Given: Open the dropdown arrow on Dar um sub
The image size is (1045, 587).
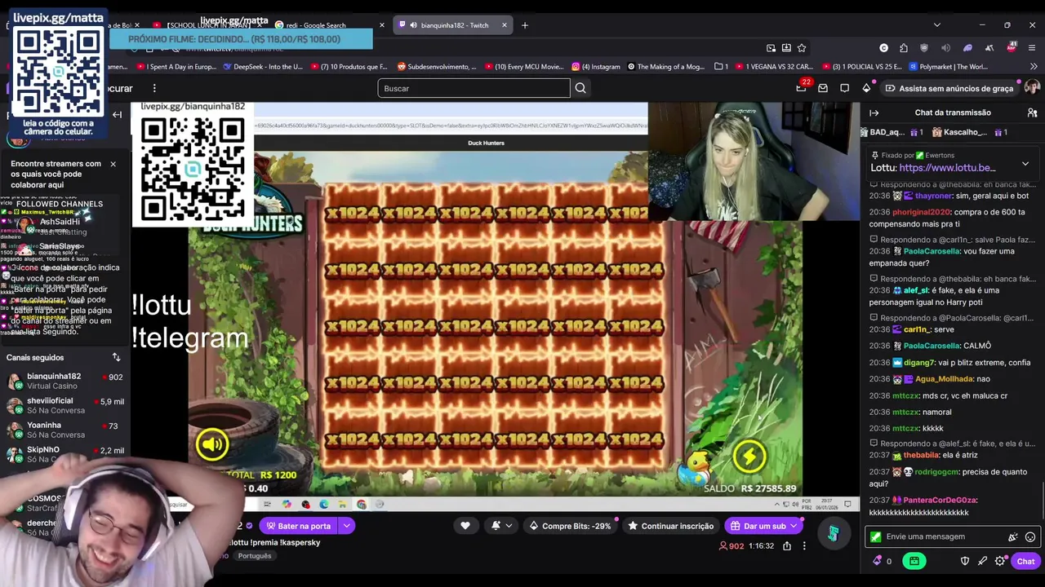Looking at the screenshot, I should [793, 526].
